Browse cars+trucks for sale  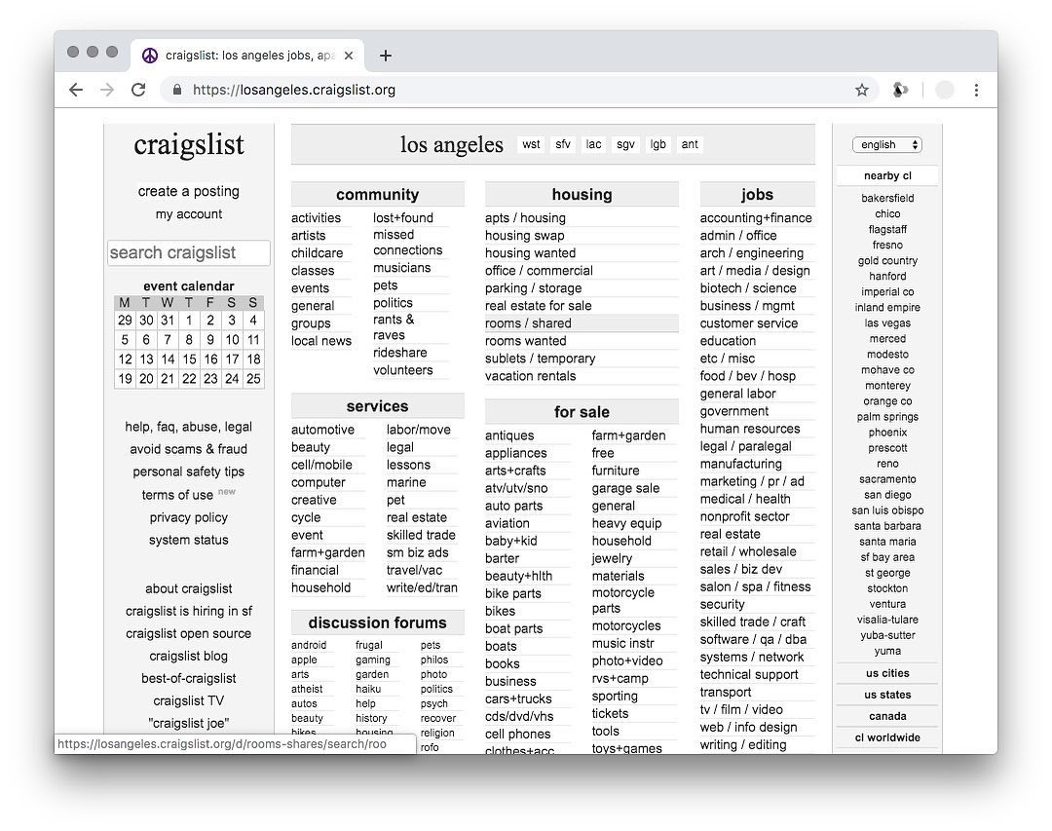(x=518, y=699)
